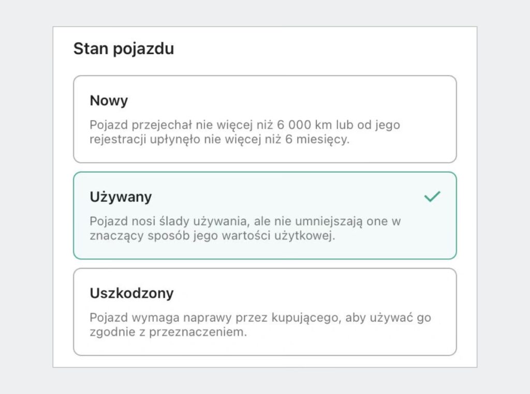The width and height of the screenshot is (530, 394).
Task: Click the "Nowy" title text
Action: click(x=109, y=101)
